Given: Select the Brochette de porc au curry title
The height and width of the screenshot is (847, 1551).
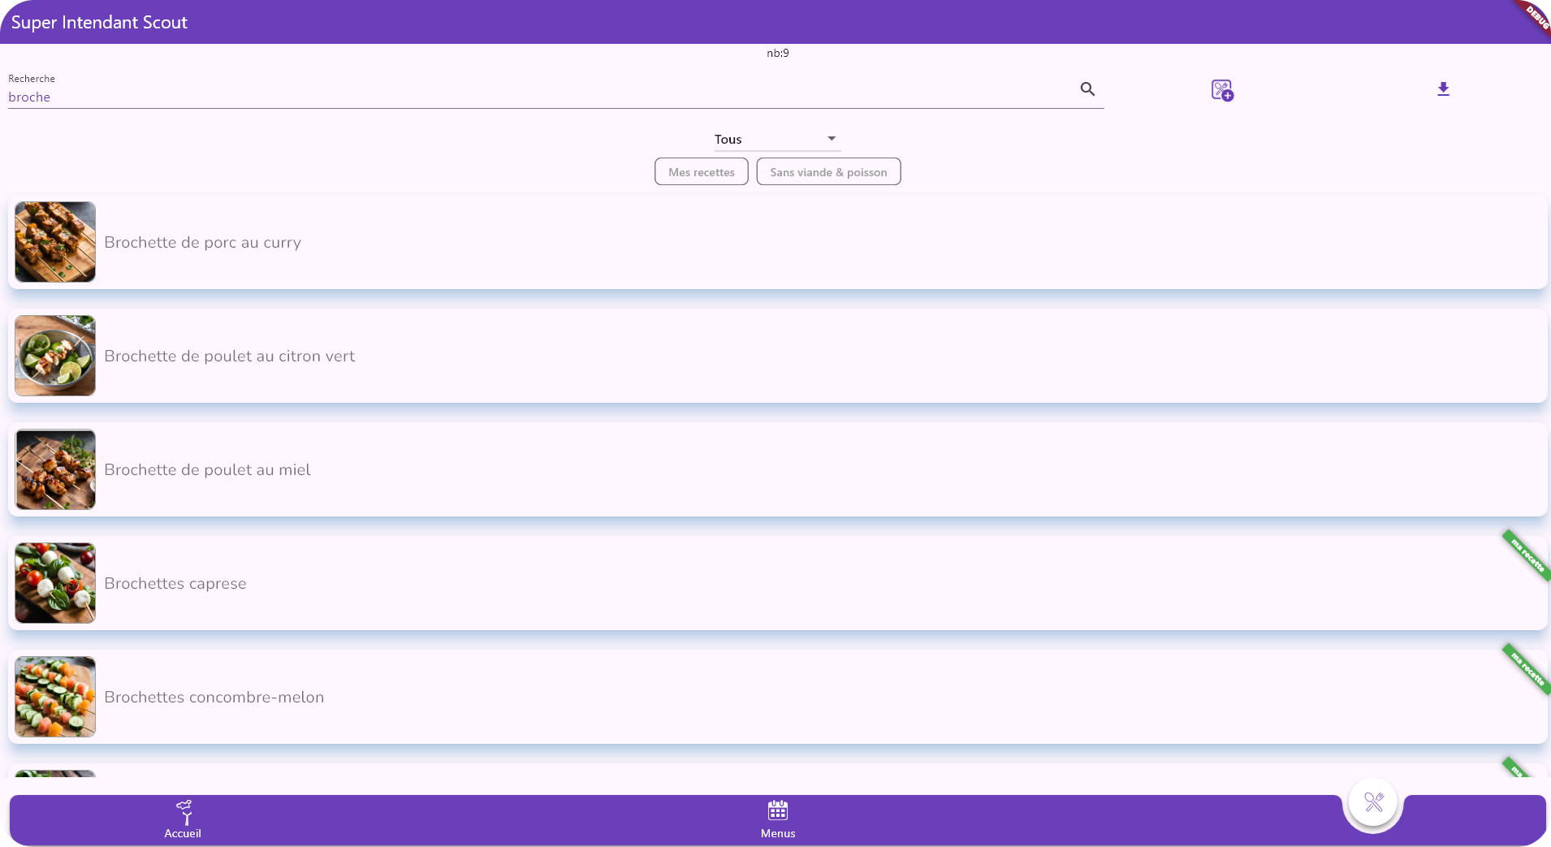Looking at the screenshot, I should 203,243.
